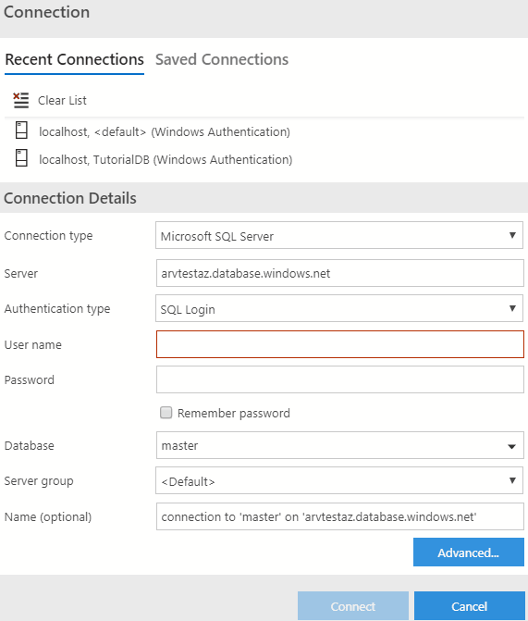Select the Recent Connections tab

(x=74, y=59)
